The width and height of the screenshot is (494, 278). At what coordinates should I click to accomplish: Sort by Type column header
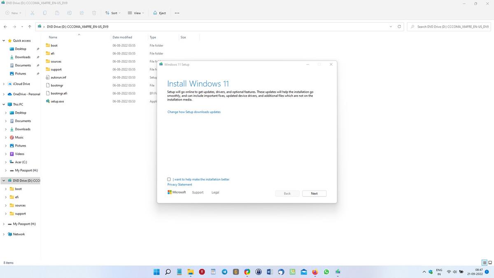153,37
